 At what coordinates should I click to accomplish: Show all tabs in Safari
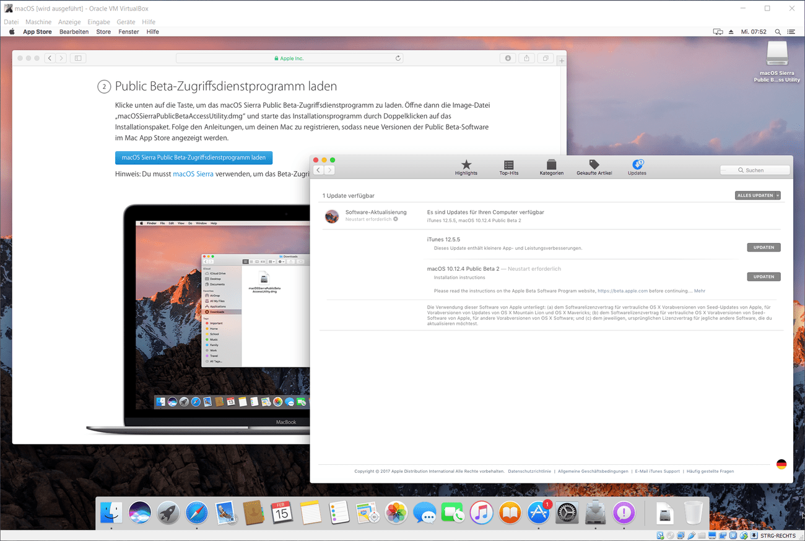point(546,58)
